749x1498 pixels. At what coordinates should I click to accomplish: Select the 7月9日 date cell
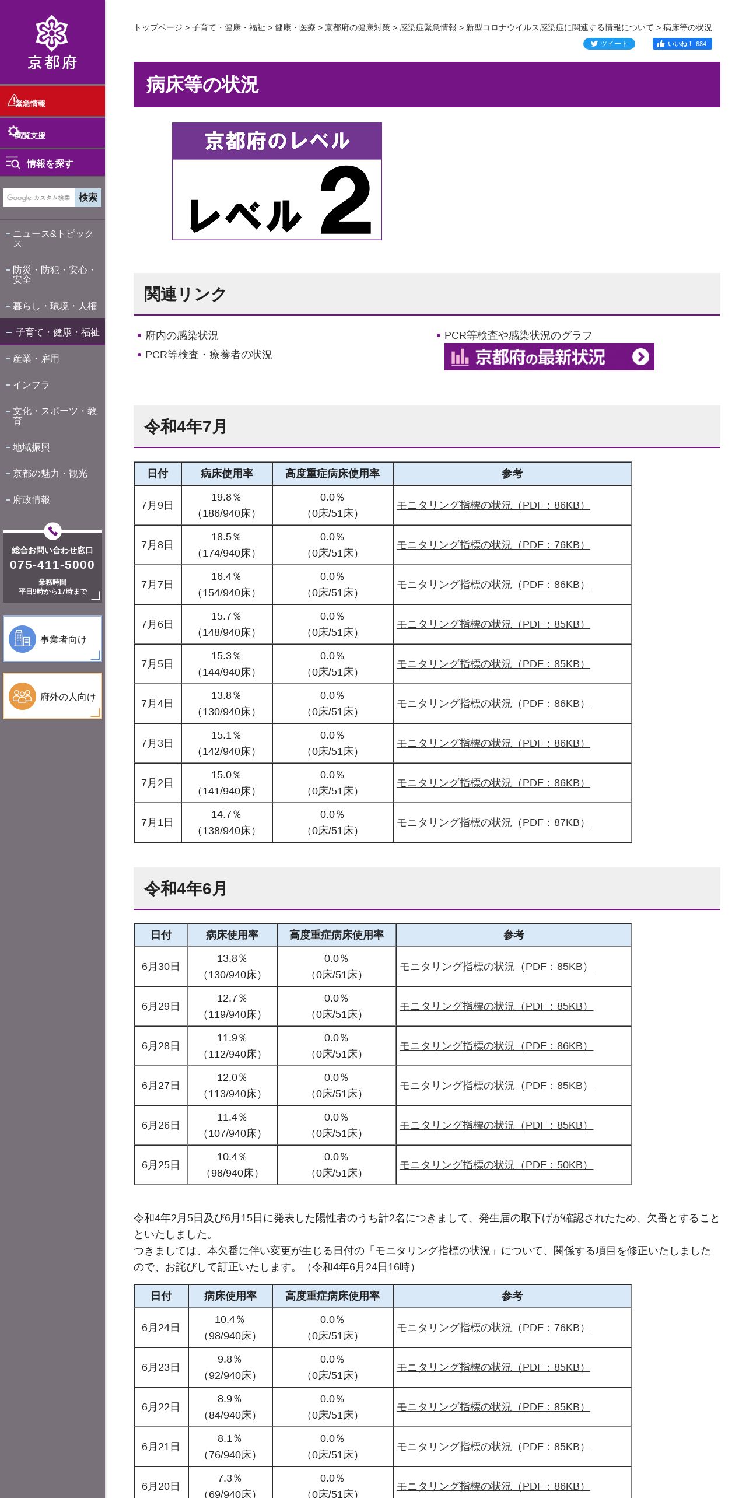(x=157, y=505)
